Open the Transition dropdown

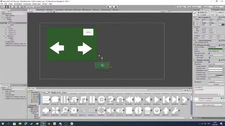[216, 64]
